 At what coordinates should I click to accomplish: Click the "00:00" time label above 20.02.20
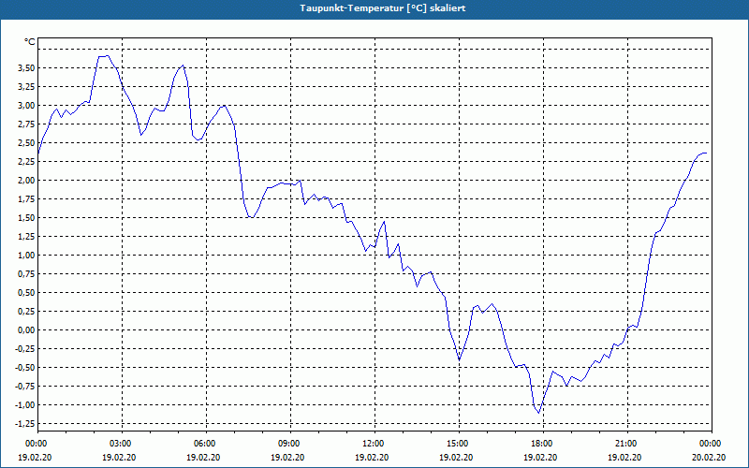712,444
